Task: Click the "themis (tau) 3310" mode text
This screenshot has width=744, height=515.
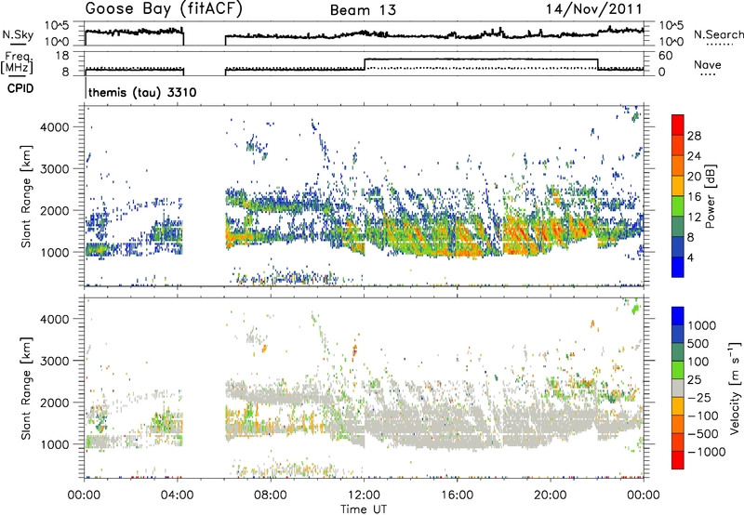Action: [x=142, y=92]
